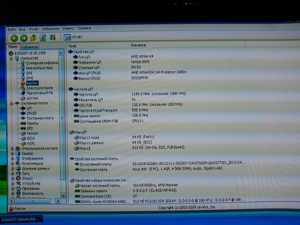The width and height of the screenshot is (300, 225).
Task: Switch to the Избранное tab
Action: coord(30,47)
